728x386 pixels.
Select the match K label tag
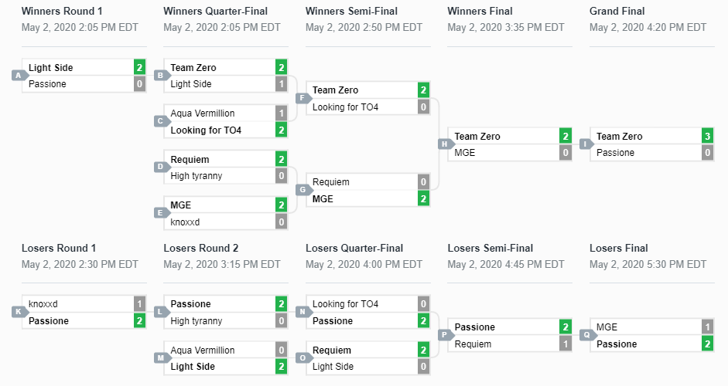(18, 312)
